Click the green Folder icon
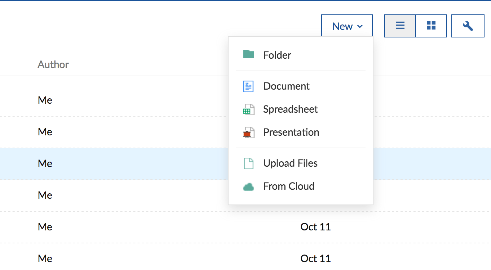 coord(249,54)
